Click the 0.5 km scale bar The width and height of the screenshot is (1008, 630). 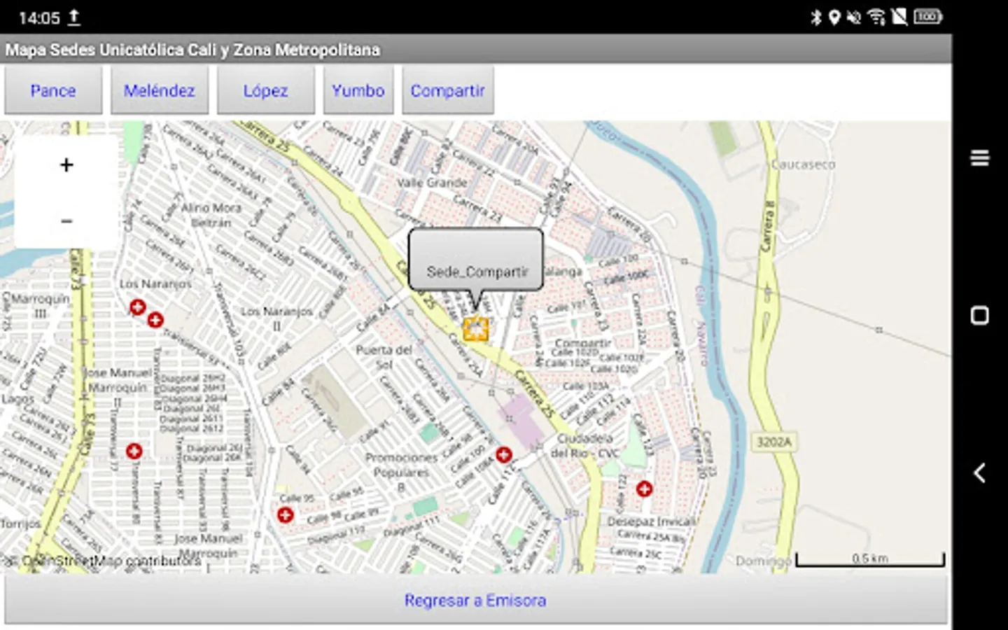pyautogui.click(x=870, y=559)
